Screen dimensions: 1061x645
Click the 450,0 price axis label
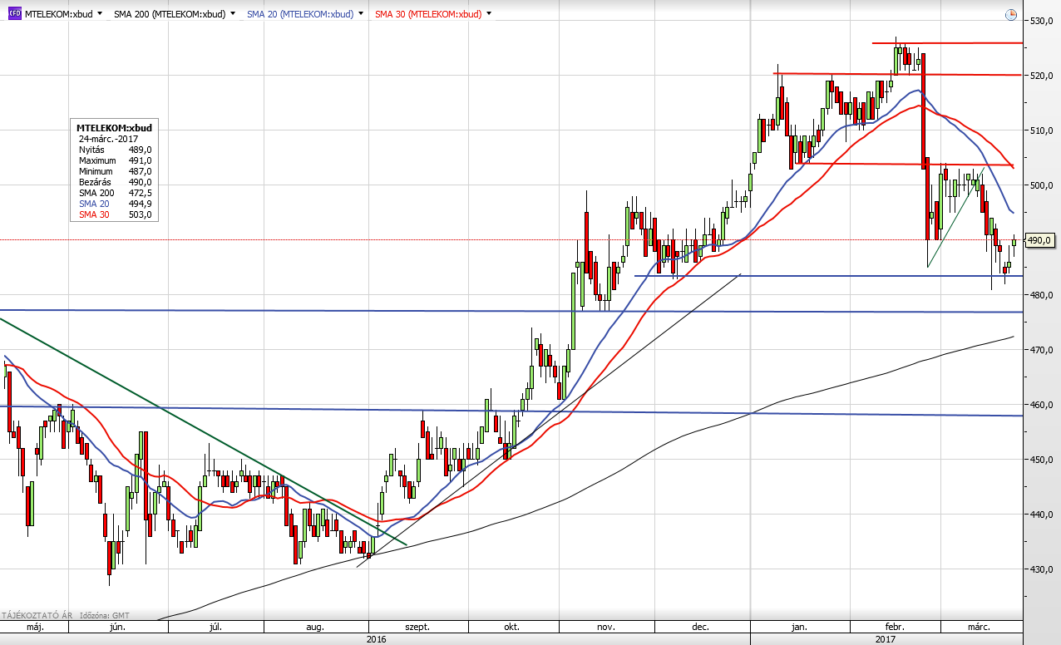coord(1044,460)
